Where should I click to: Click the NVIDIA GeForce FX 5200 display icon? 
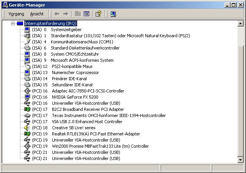(27, 97)
